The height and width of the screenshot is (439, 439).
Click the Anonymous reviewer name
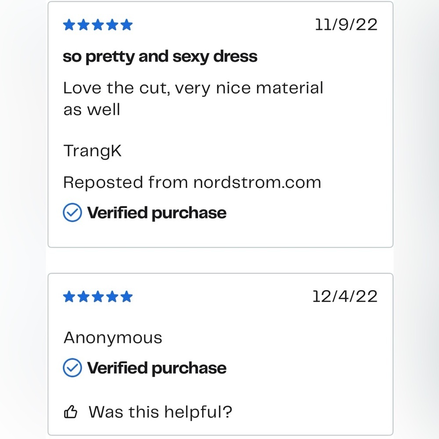tap(113, 338)
